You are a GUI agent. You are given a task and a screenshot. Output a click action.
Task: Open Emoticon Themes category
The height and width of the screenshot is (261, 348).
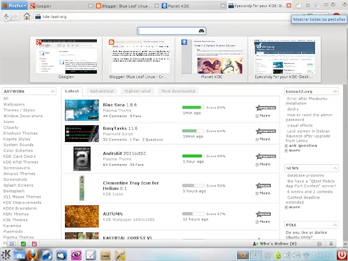[x=20, y=133]
